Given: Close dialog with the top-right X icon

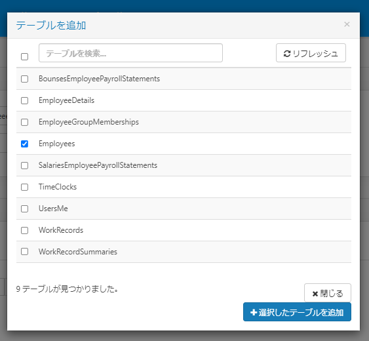Looking at the screenshot, I should (347, 24).
